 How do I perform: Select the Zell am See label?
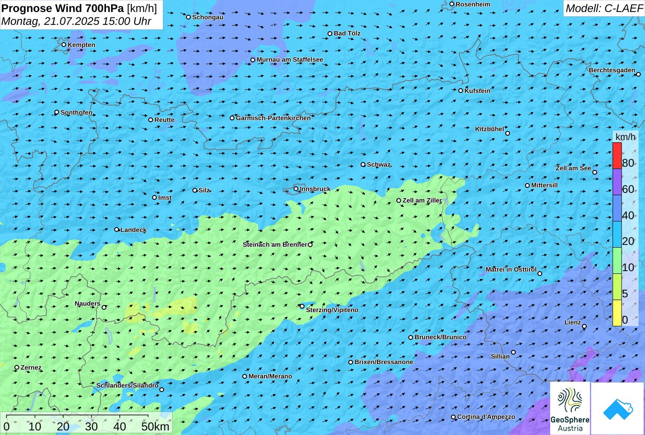tap(573, 168)
